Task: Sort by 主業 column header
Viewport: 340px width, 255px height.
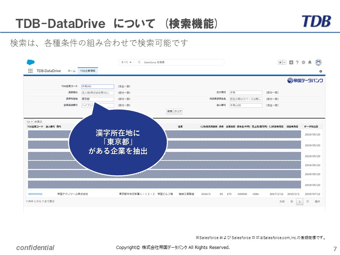Action: [x=180, y=127]
